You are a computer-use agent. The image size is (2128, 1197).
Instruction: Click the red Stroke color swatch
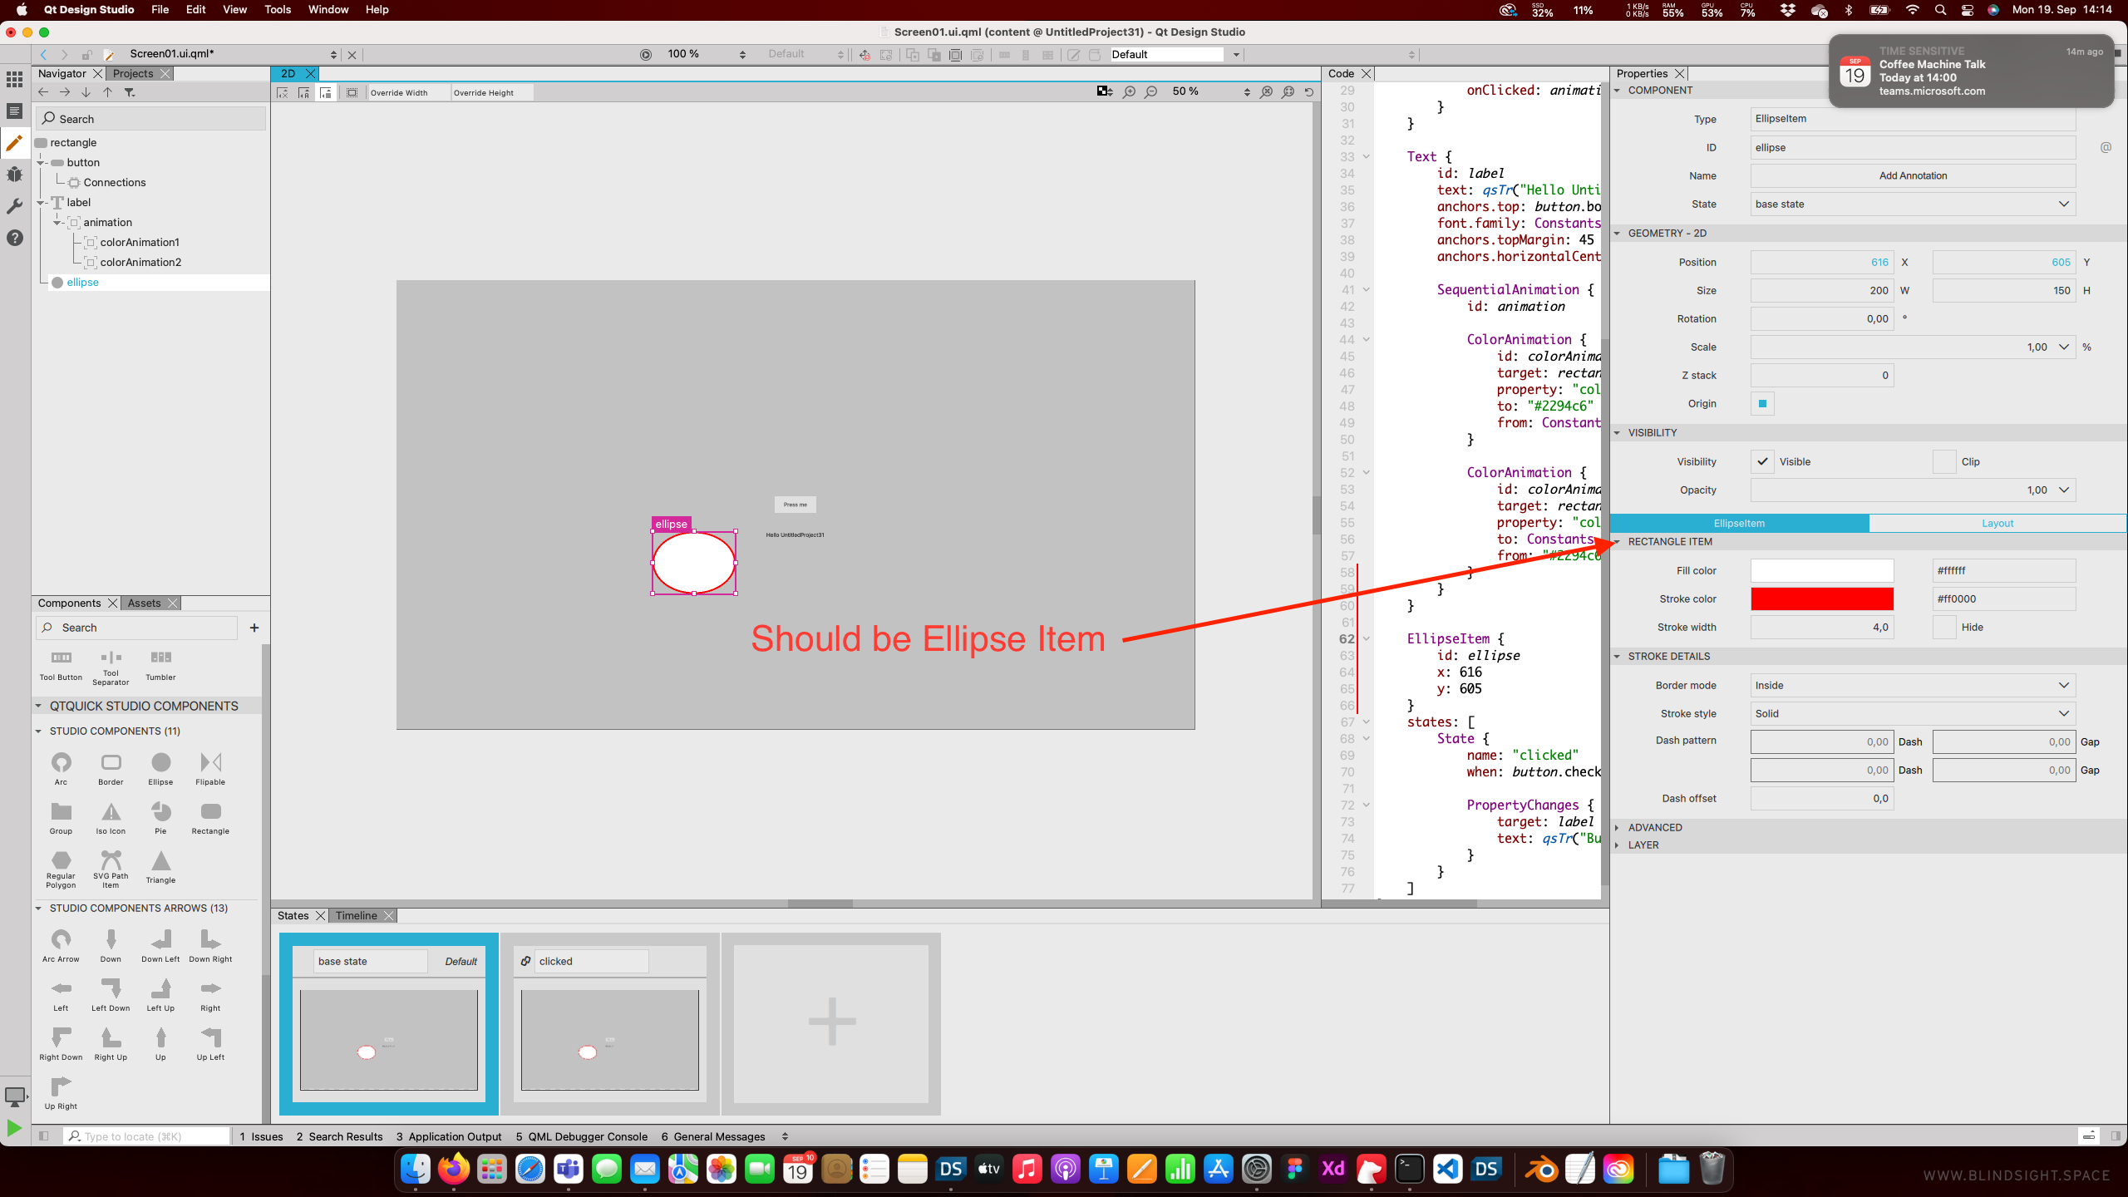pos(1821,599)
